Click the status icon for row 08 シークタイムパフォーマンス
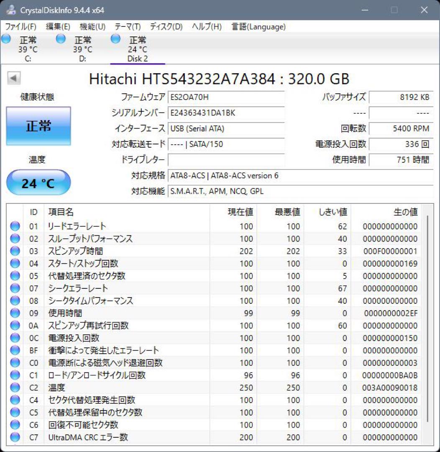Image resolution: width=440 pixels, height=452 pixels. 15,300
